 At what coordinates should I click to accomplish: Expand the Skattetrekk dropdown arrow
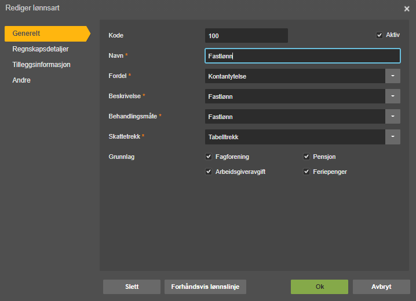[393, 137]
